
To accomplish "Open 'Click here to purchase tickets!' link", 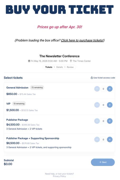I will coord(82,40).
